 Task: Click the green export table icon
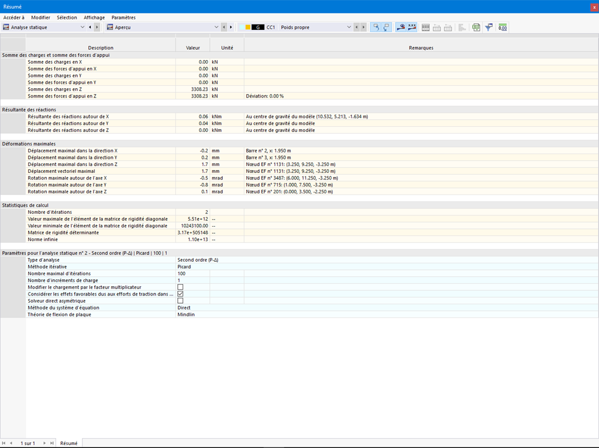point(476,27)
